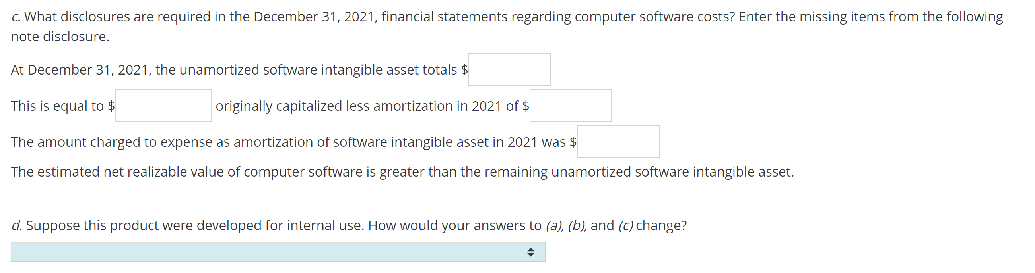The height and width of the screenshot is (273, 1035).
Task: Click the unamortized software intangible asset total field
Action: [510, 69]
